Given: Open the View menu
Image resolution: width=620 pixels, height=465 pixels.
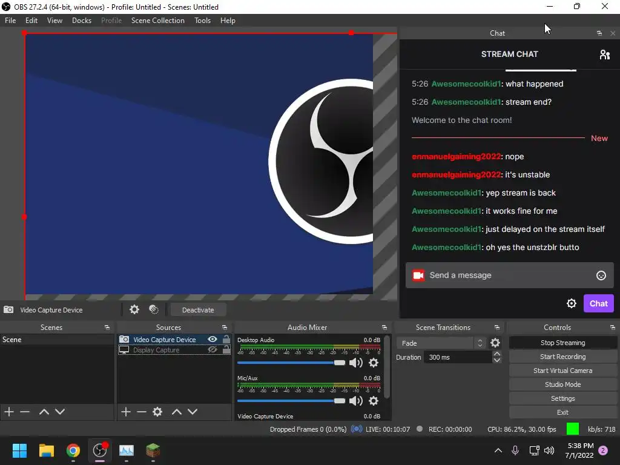Looking at the screenshot, I should tap(54, 21).
